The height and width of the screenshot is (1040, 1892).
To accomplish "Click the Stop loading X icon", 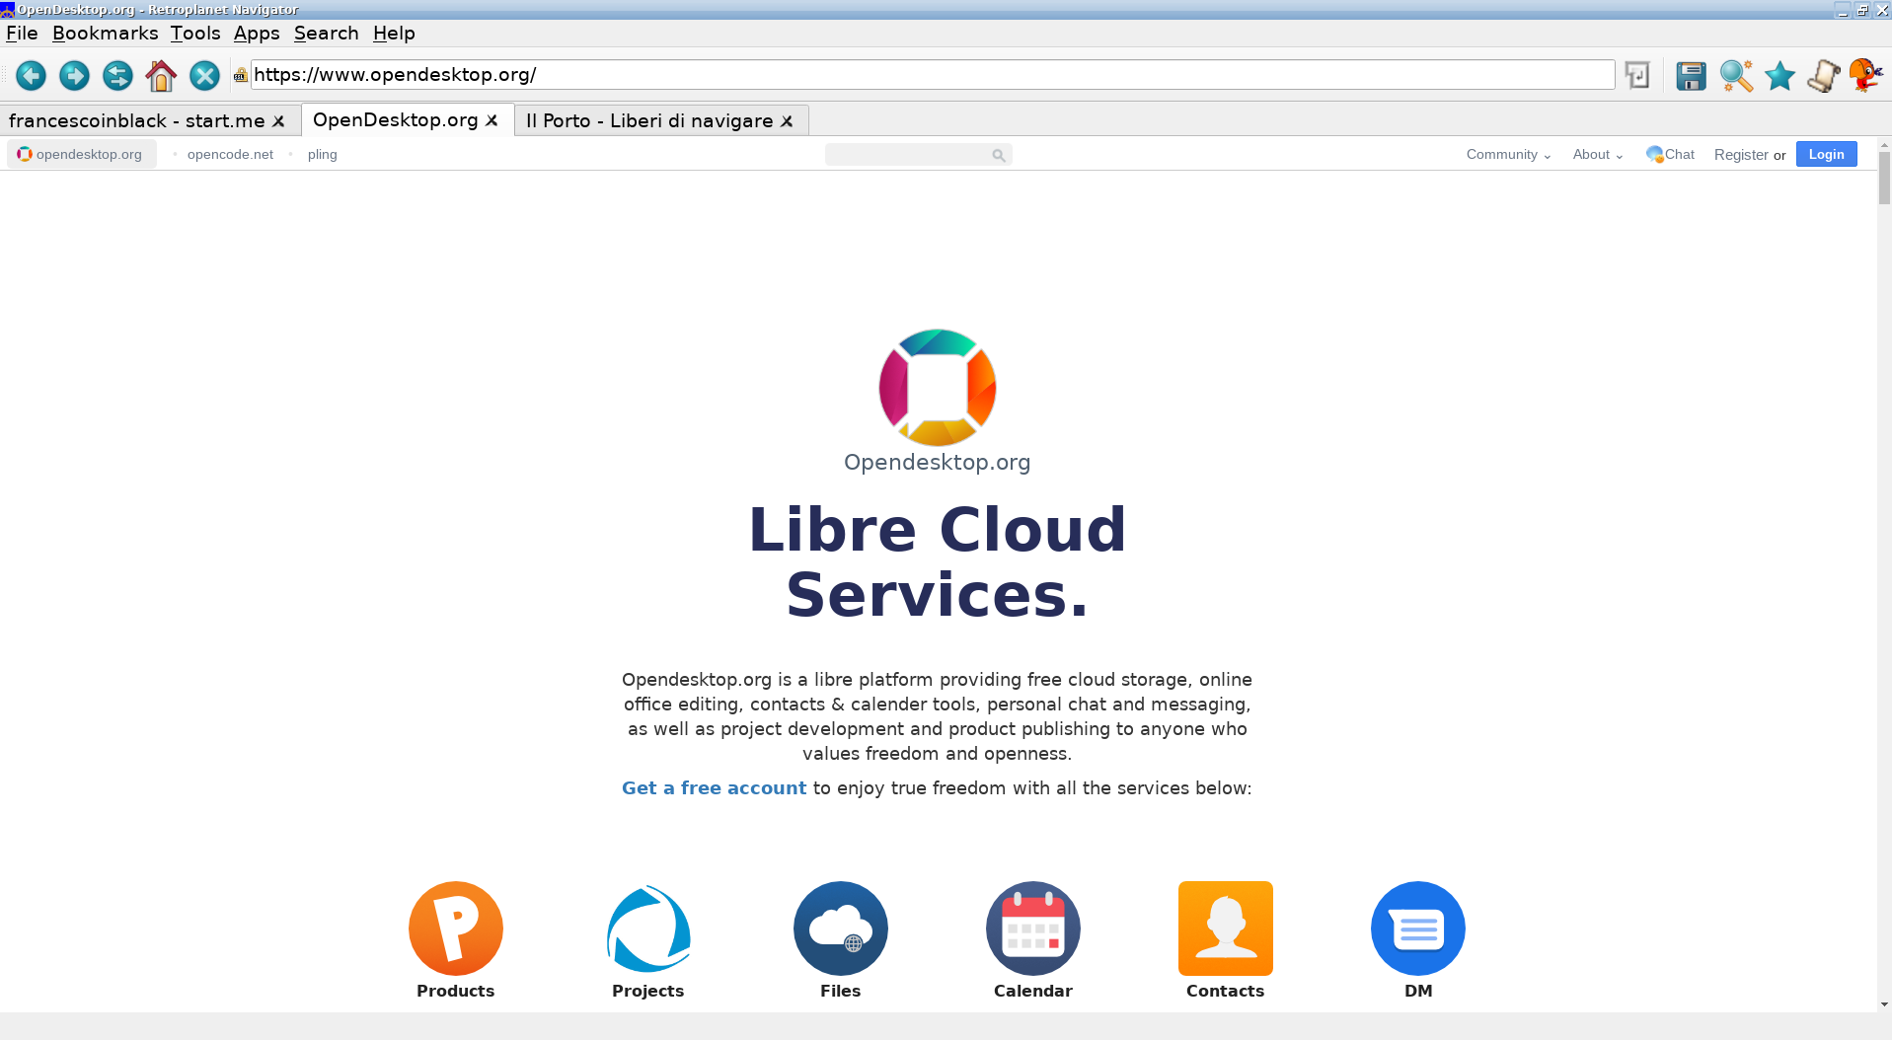I will click(204, 75).
